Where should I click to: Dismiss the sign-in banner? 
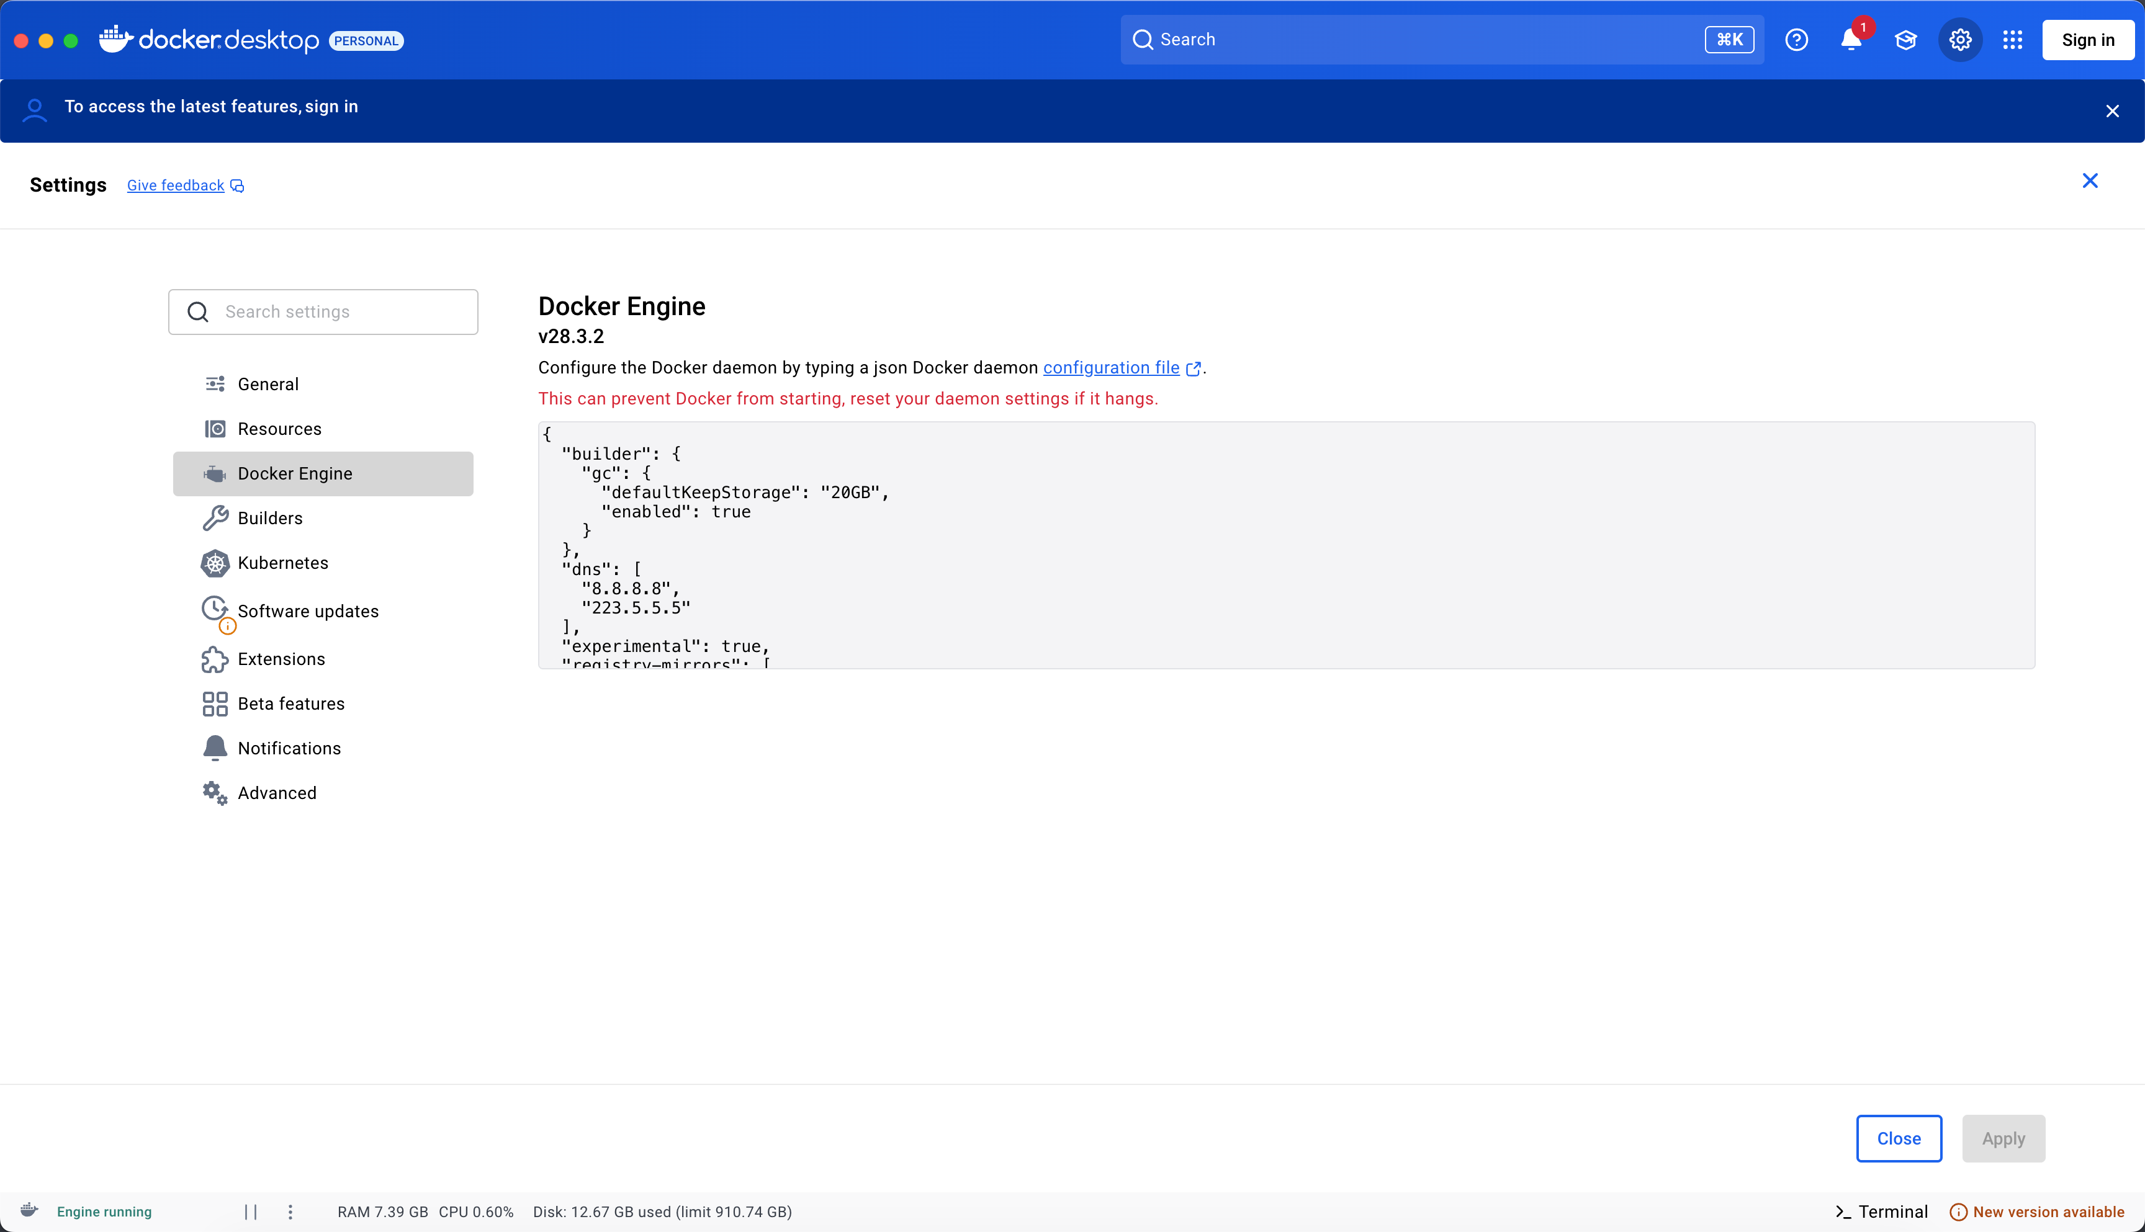pos(2112,111)
